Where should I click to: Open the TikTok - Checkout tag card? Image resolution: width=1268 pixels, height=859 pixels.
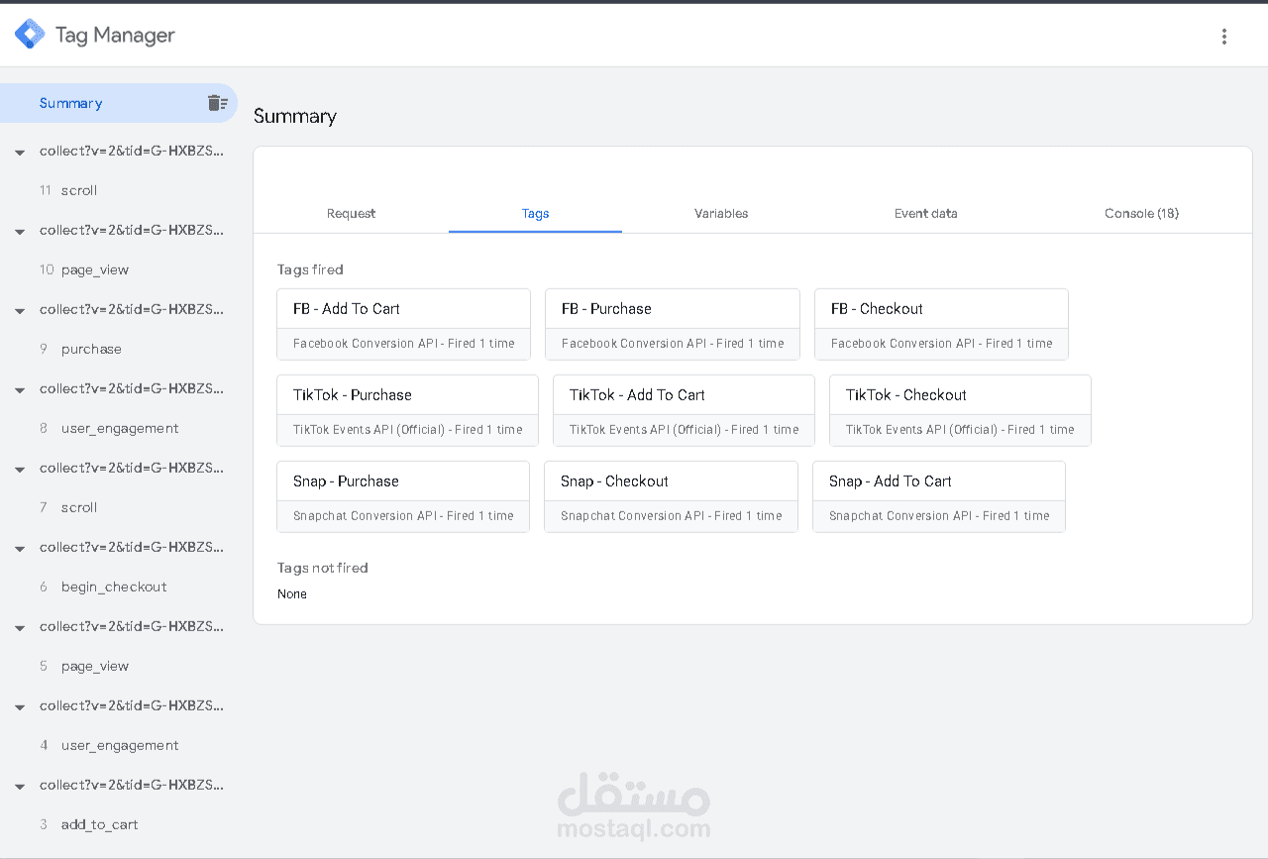point(960,410)
